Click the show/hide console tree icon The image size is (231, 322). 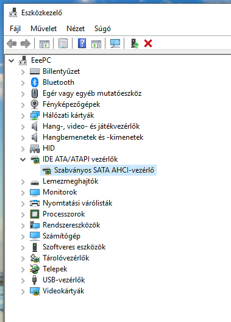(x=44, y=44)
